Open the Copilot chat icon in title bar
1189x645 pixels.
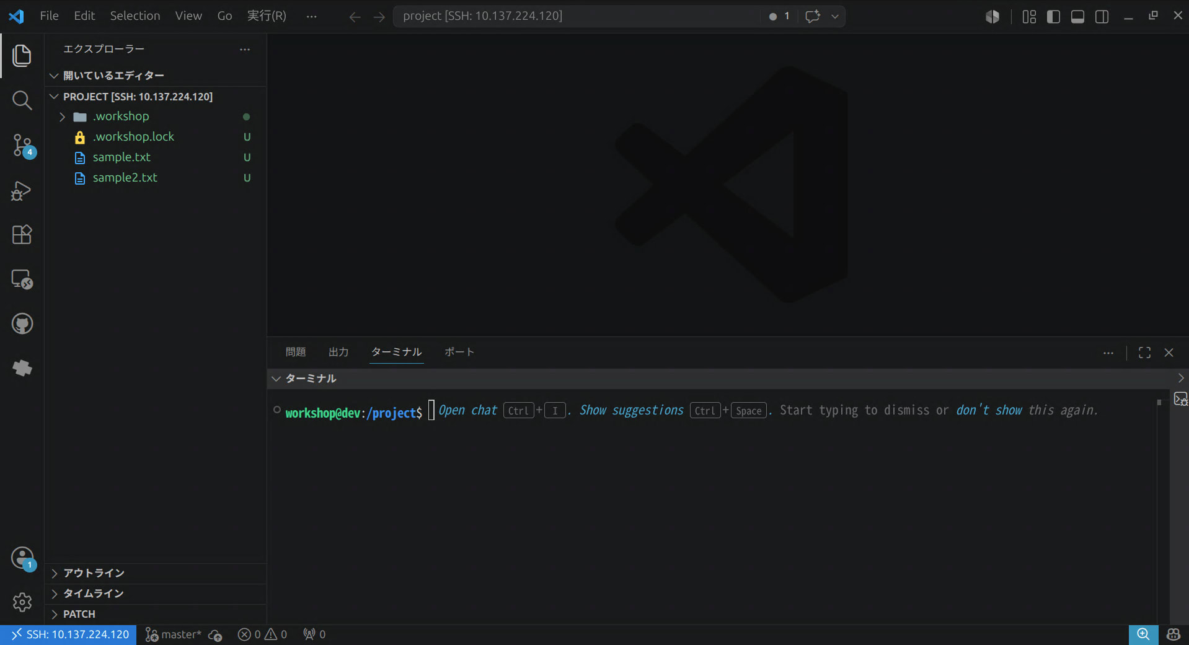812,16
